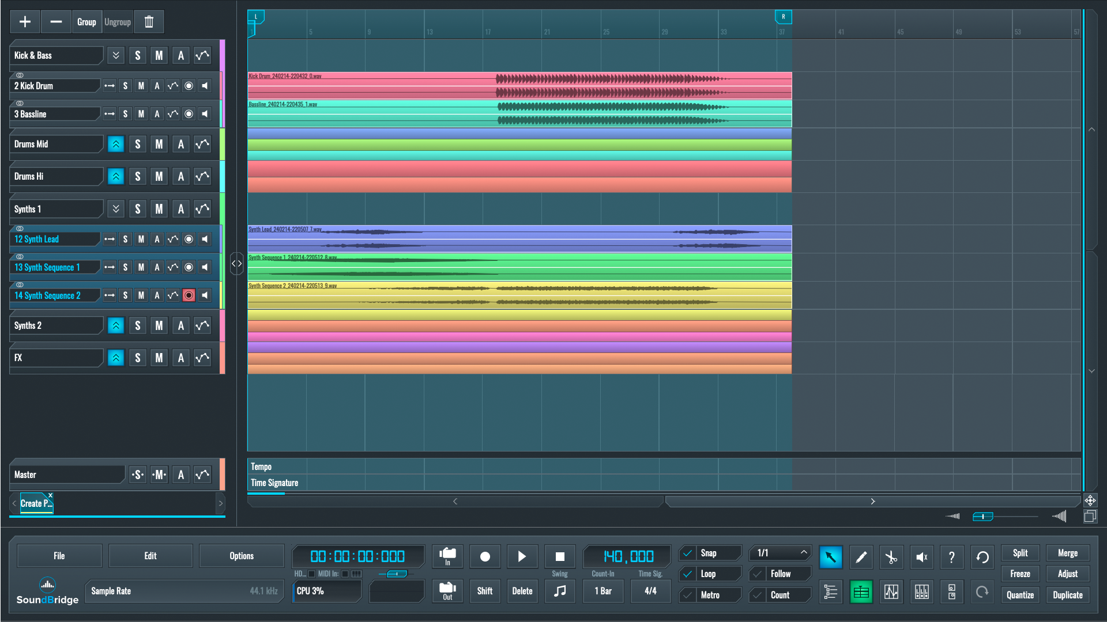Click the Freeze button
This screenshot has height=622, width=1107.
tap(1019, 574)
